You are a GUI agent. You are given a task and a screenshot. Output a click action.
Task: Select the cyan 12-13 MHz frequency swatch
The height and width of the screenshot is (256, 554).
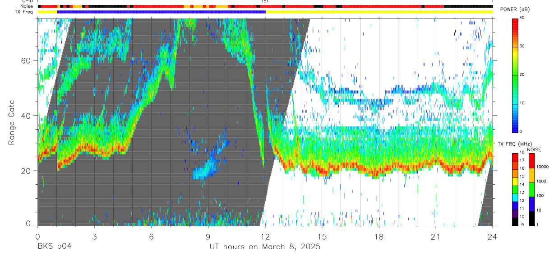click(515, 198)
